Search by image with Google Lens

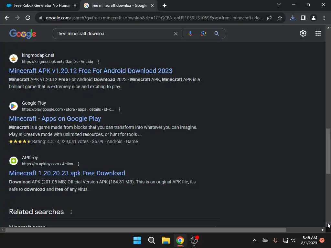click(203, 34)
